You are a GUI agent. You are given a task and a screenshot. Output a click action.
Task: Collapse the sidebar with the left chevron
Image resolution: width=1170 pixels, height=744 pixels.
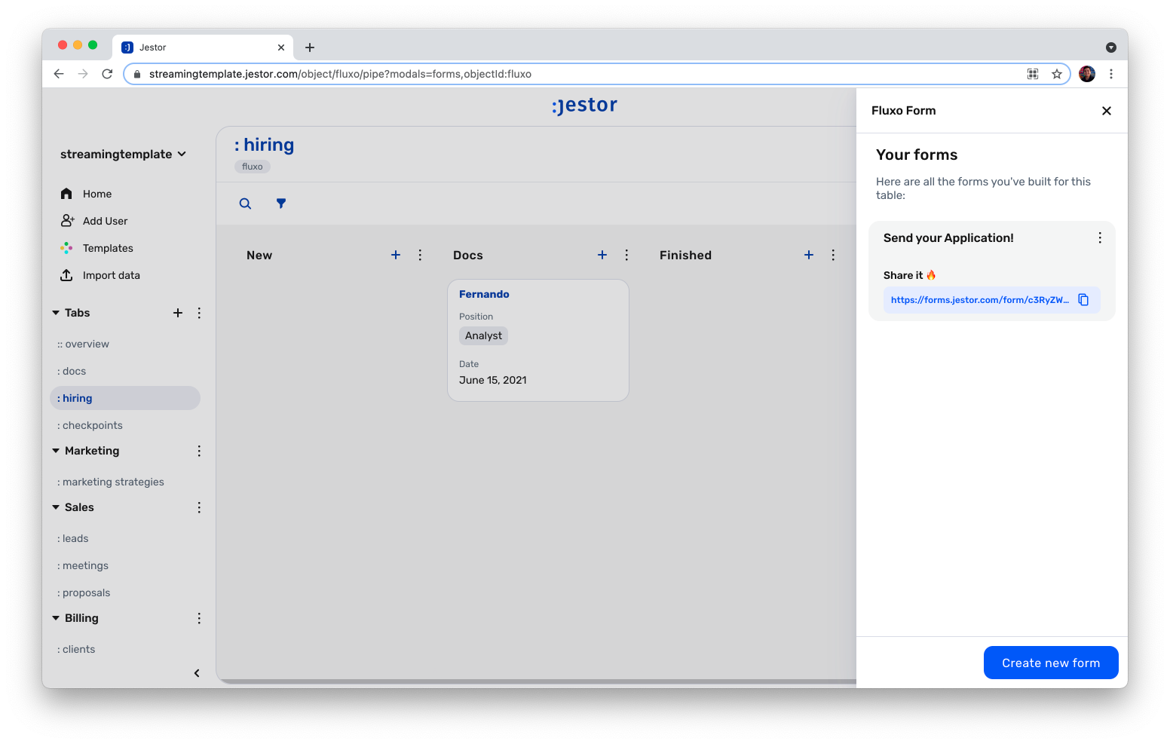point(197,673)
